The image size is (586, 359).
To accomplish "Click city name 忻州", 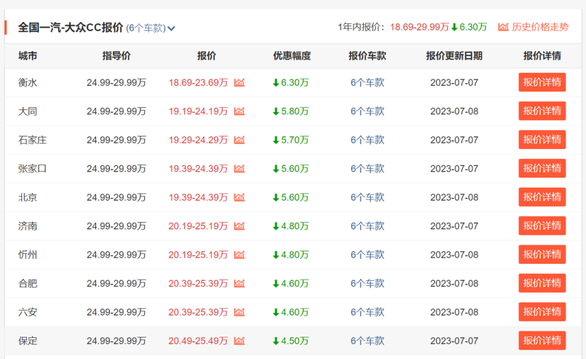I will click(27, 255).
